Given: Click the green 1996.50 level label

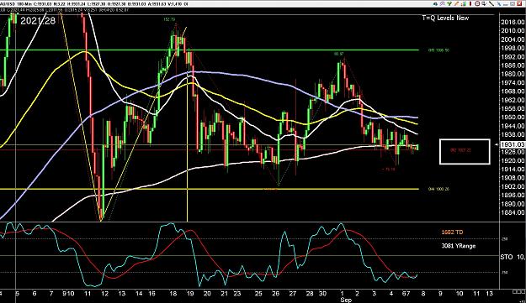Looking at the screenshot, I should (x=438, y=50).
